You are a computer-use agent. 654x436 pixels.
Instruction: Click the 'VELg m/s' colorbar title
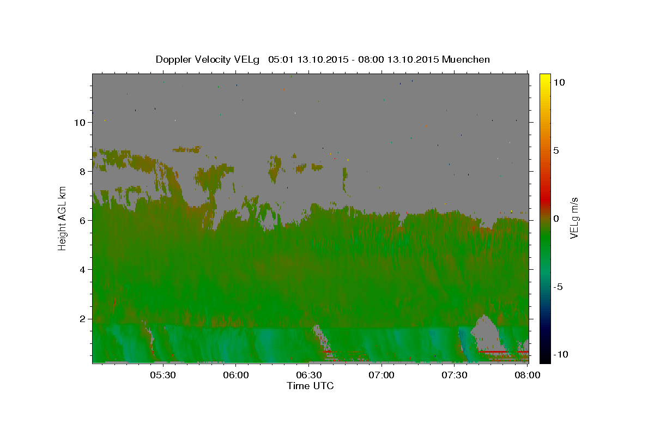click(x=574, y=218)
